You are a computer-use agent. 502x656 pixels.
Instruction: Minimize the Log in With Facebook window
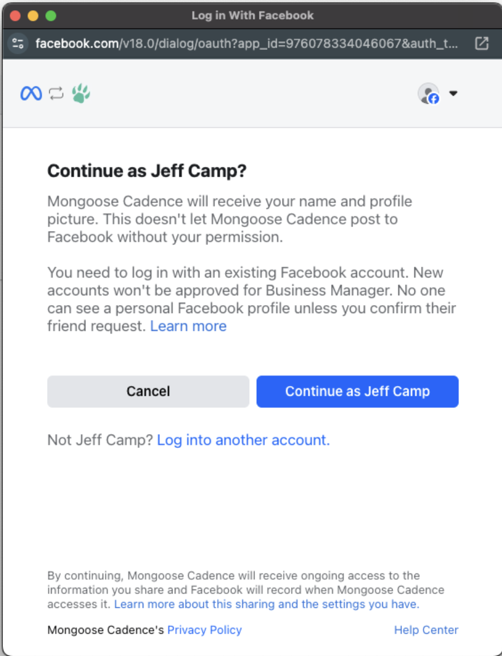(33, 15)
